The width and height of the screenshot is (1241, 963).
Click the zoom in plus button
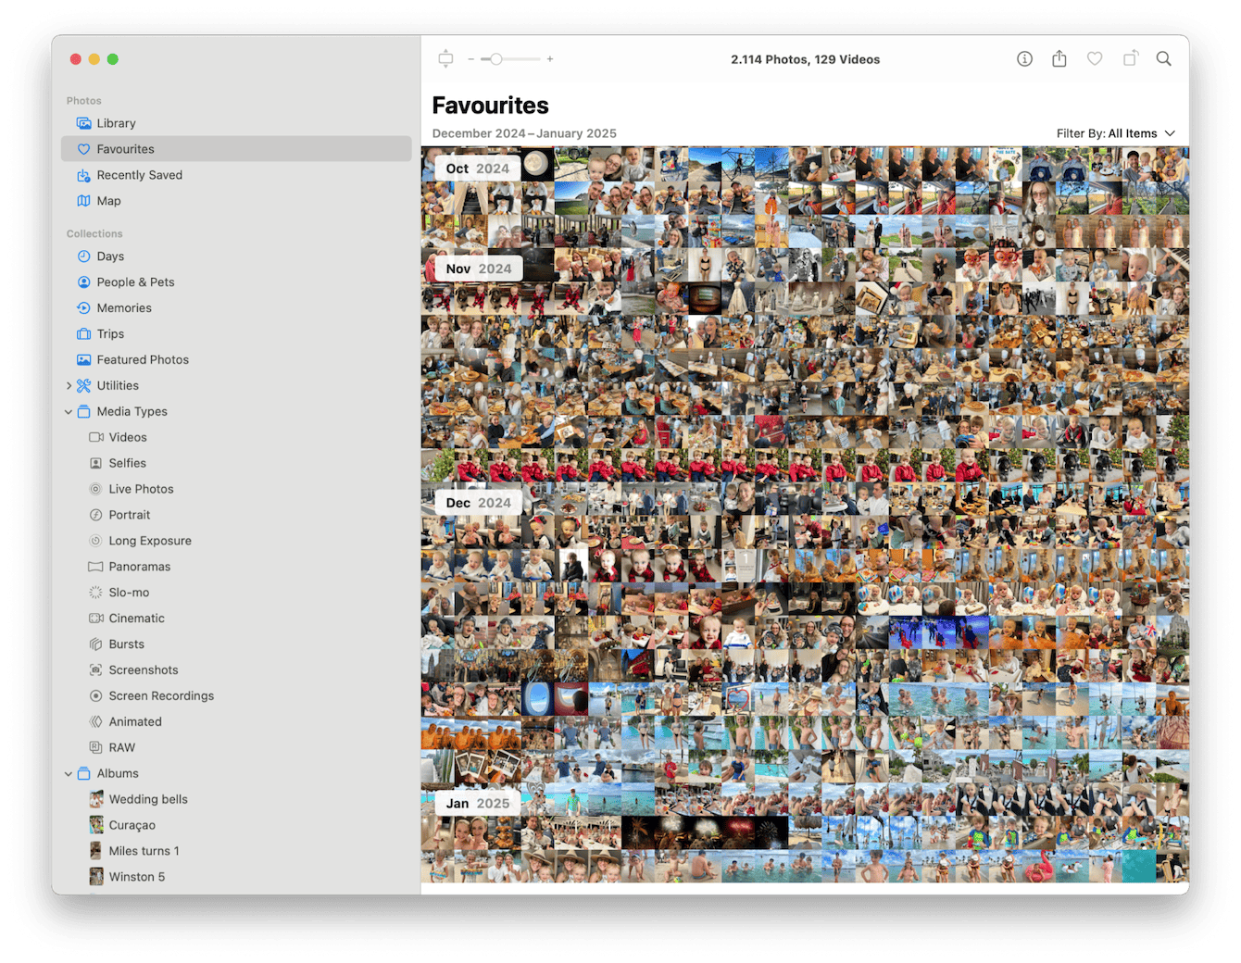pos(550,59)
